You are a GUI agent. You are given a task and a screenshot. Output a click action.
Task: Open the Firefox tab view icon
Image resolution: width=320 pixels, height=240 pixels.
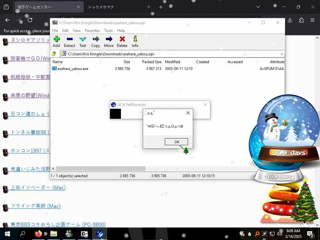(6, 7)
